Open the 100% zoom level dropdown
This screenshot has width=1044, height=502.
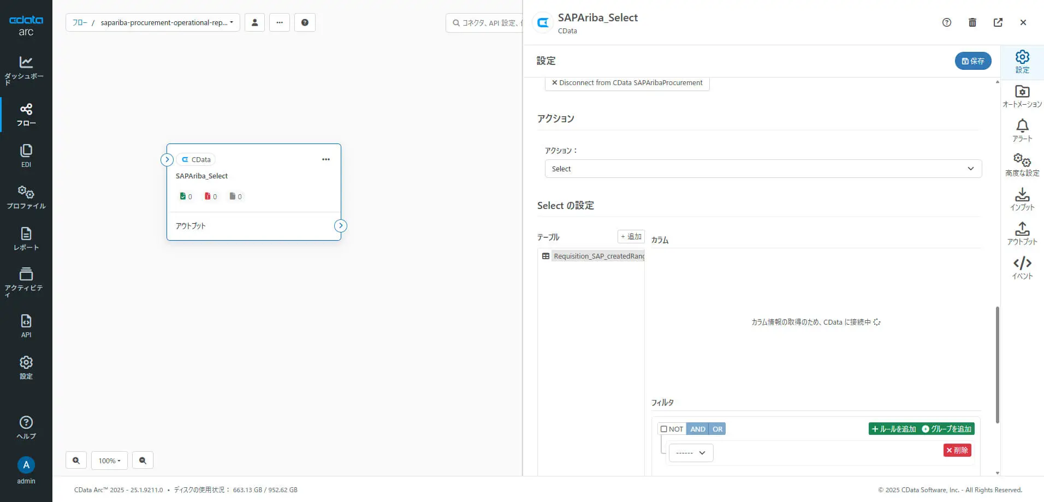click(x=109, y=461)
